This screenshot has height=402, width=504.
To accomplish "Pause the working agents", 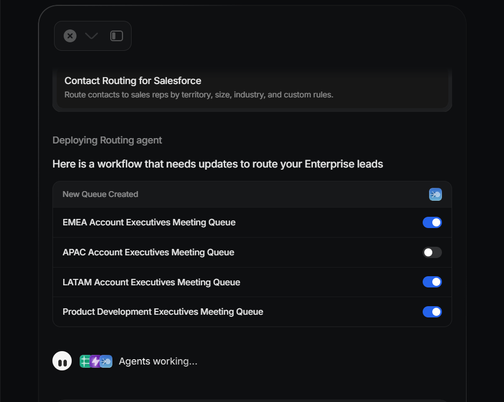I will [62, 361].
